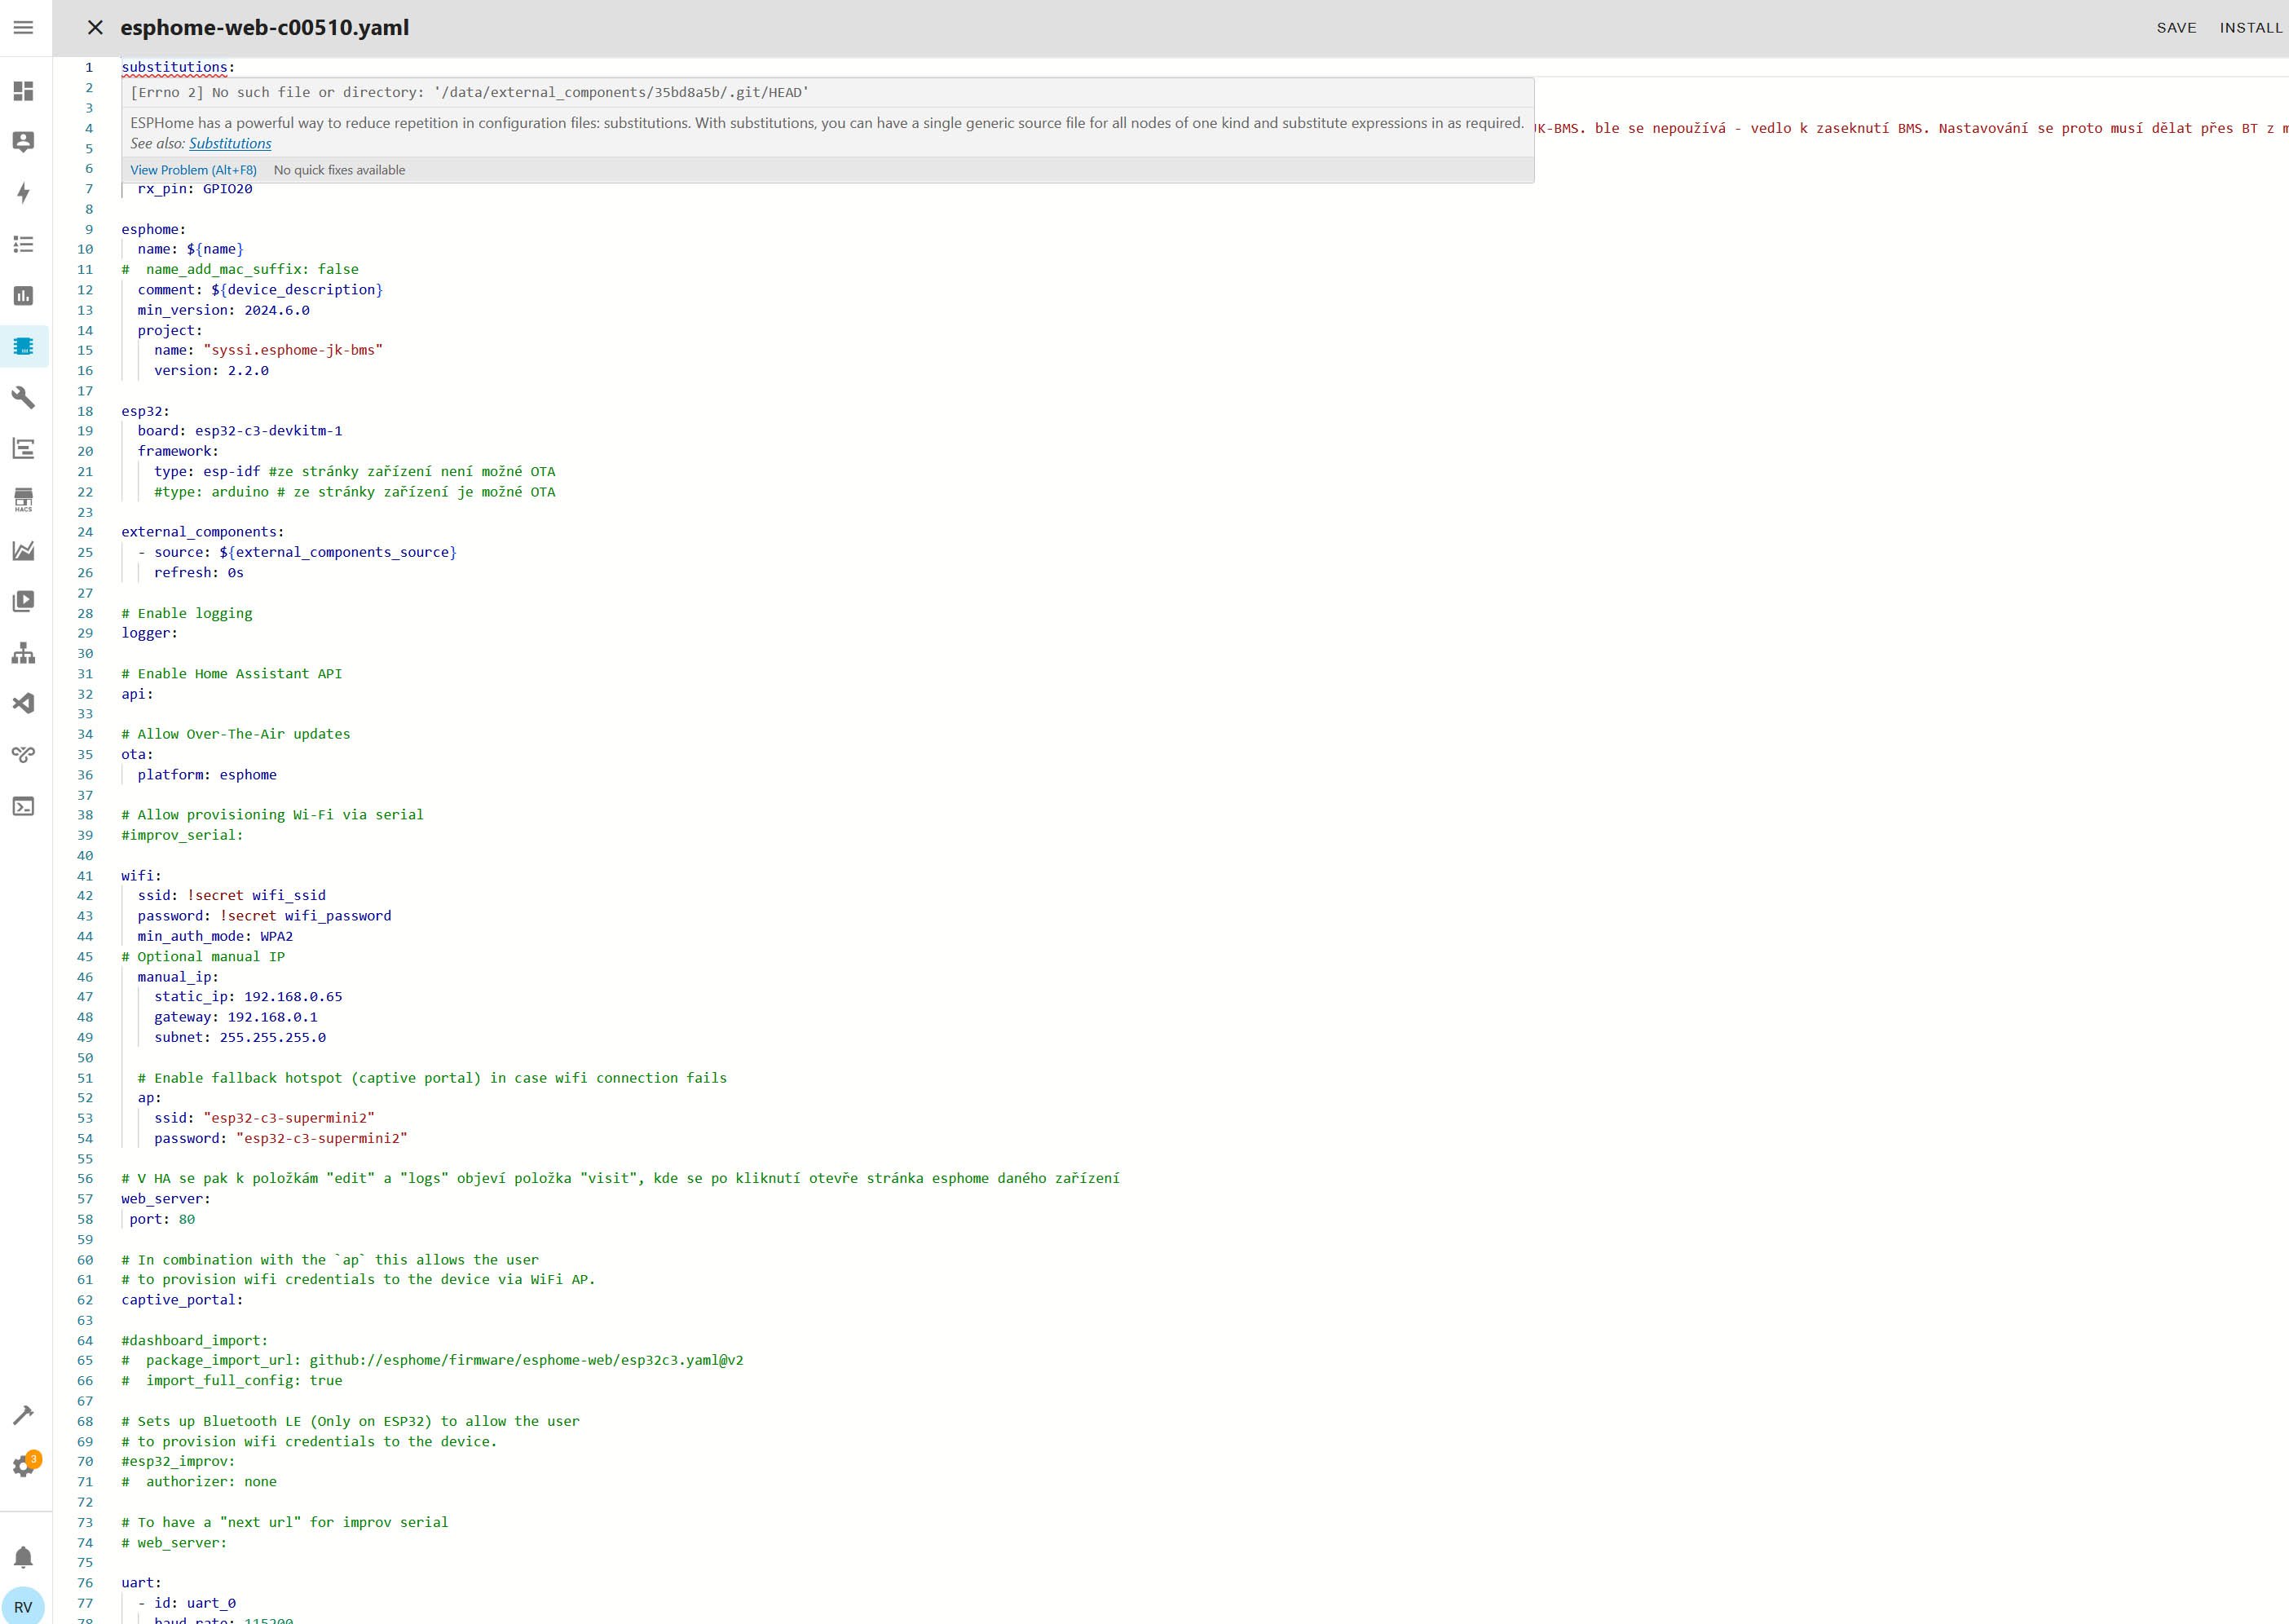Open the Overview dashboard icon

tap(23, 91)
